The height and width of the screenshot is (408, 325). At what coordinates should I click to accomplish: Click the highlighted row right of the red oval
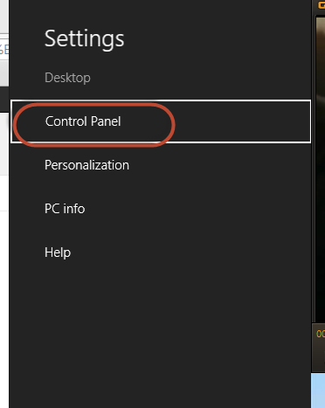tap(243, 121)
